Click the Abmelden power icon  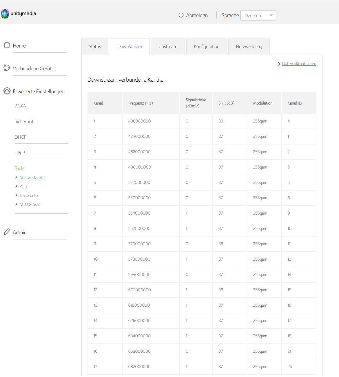181,15
